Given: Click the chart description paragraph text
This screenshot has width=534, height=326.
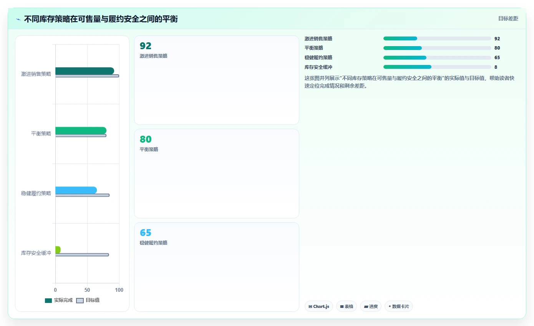Looking at the screenshot, I should [x=410, y=82].
